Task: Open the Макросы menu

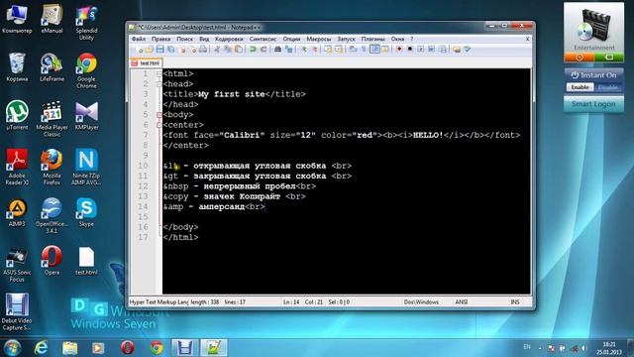Action: (x=319, y=39)
